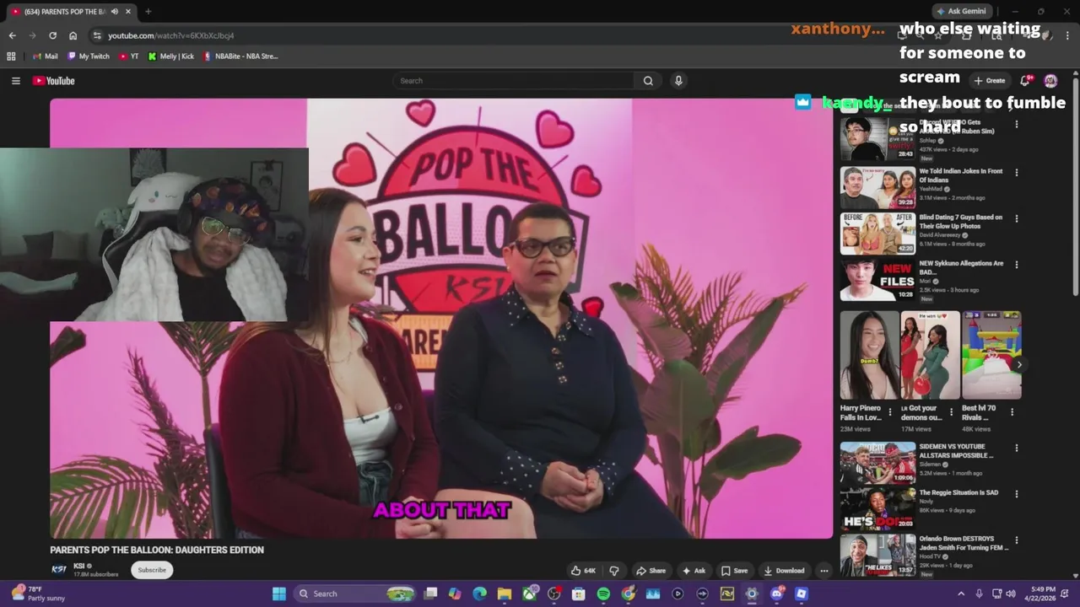Viewport: 1080px width, 607px height.
Task: Open options for 'The Reggie Situation' video
Action: click(1016, 494)
